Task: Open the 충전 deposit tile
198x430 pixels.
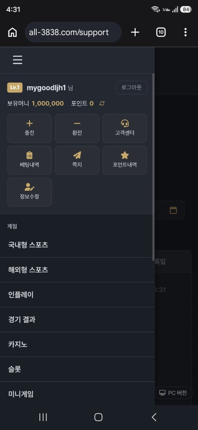Action: [x=29, y=128]
